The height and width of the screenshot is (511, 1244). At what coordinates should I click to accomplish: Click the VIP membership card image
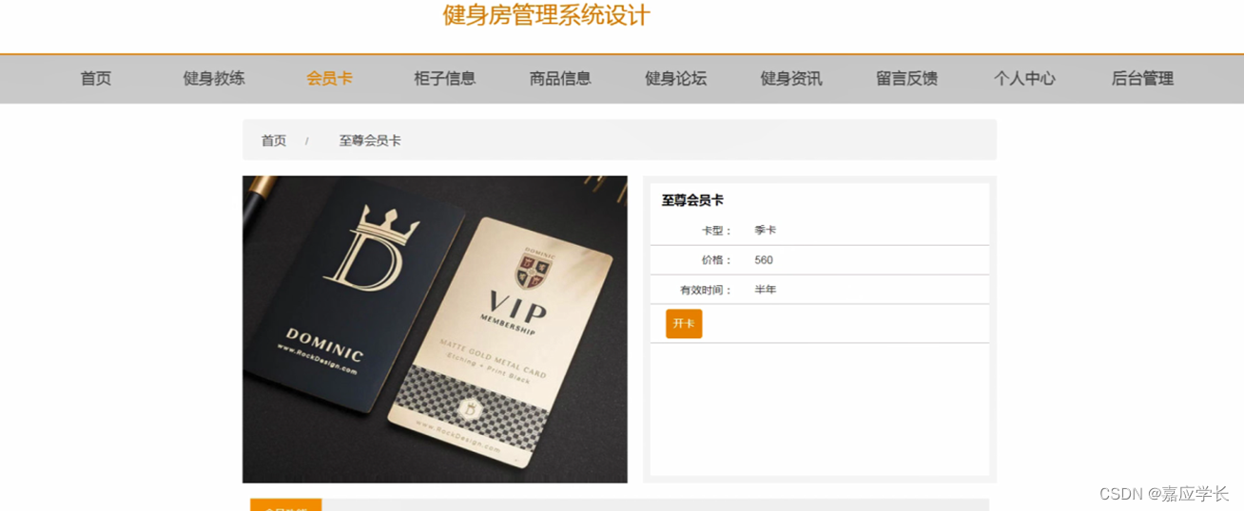435,330
